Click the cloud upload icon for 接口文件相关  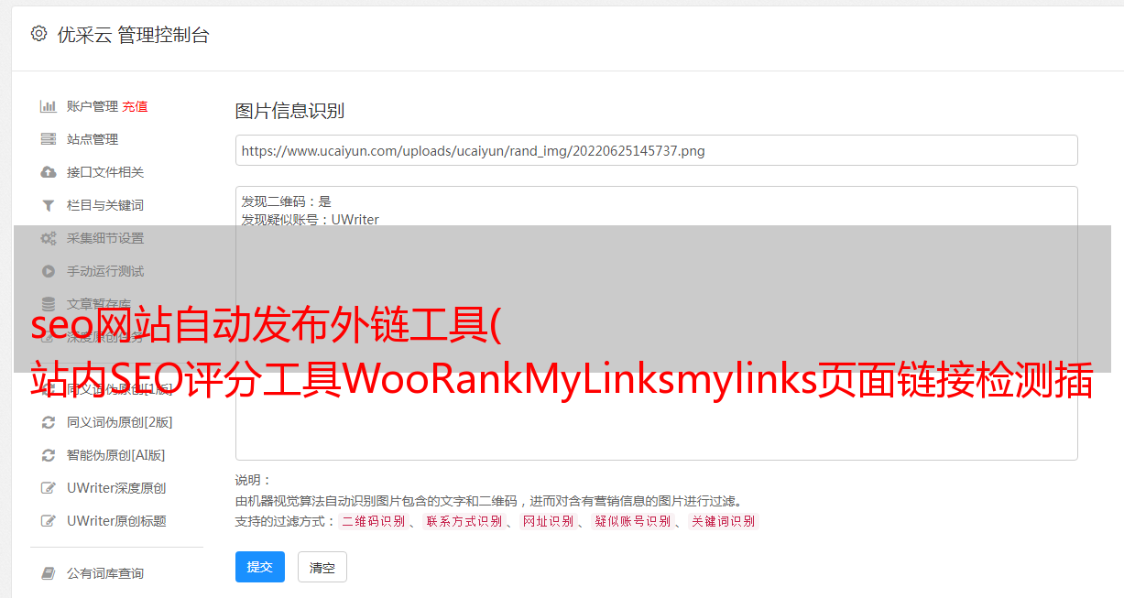49,172
